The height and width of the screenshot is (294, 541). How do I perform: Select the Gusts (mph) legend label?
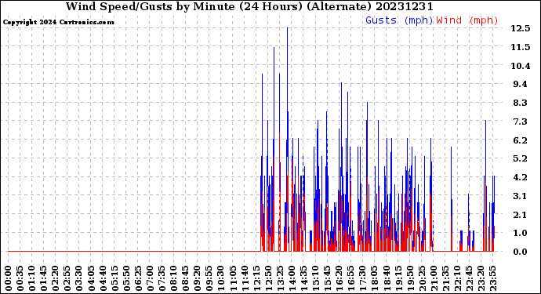point(399,20)
